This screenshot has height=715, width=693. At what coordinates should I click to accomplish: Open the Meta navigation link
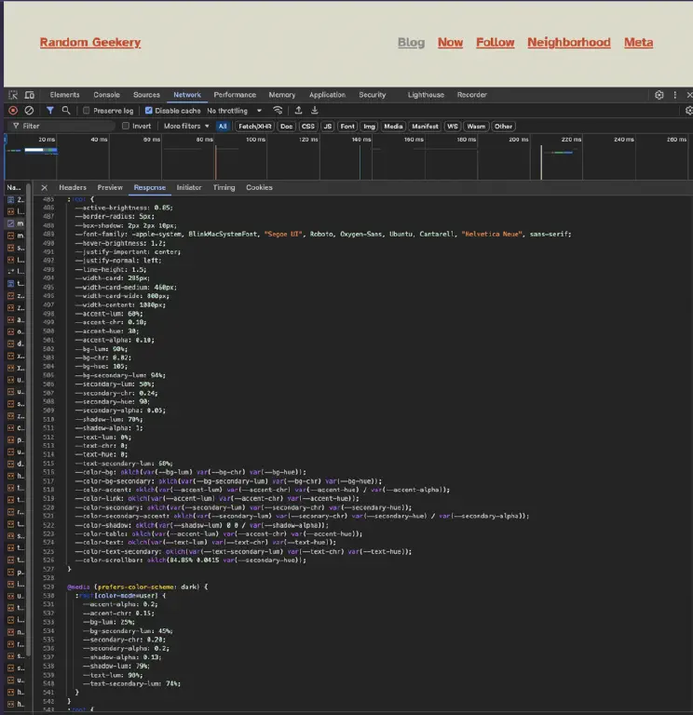point(638,43)
